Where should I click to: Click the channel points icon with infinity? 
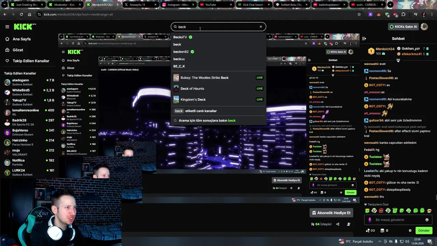point(370,231)
